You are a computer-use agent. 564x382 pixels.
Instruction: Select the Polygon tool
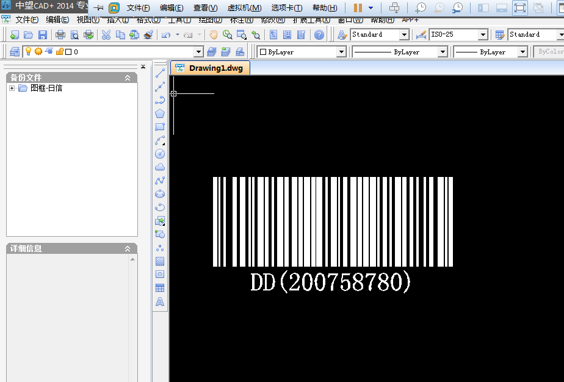point(160,114)
